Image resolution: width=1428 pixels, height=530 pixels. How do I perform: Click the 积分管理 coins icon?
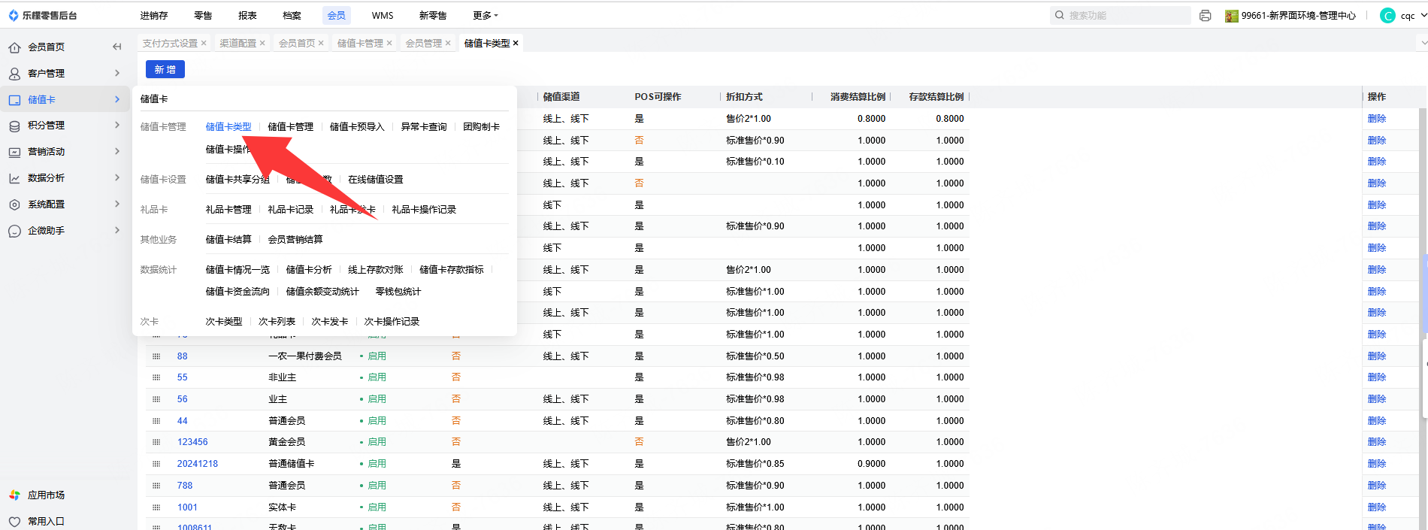click(x=14, y=126)
